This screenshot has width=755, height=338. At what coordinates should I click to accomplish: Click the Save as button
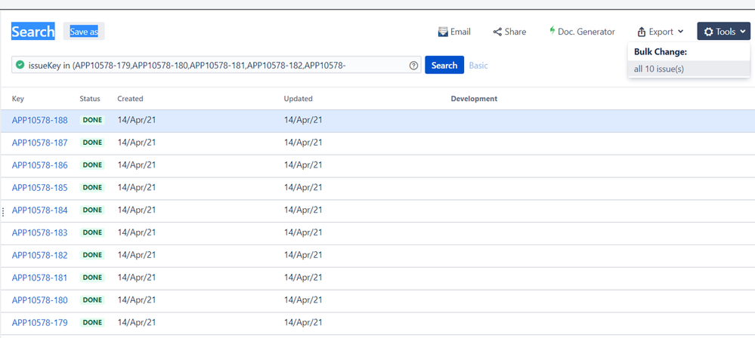(x=84, y=31)
